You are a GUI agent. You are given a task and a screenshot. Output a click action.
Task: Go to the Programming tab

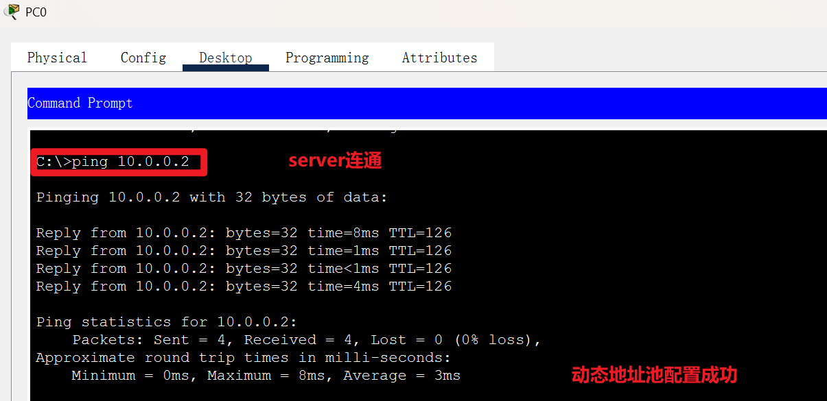(327, 58)
